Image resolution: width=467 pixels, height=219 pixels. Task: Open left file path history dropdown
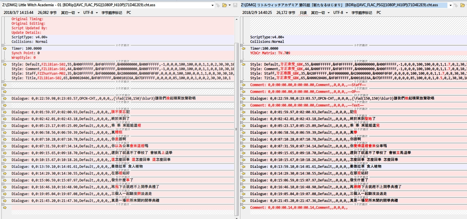pyautogui.click(x=212, y=5)
